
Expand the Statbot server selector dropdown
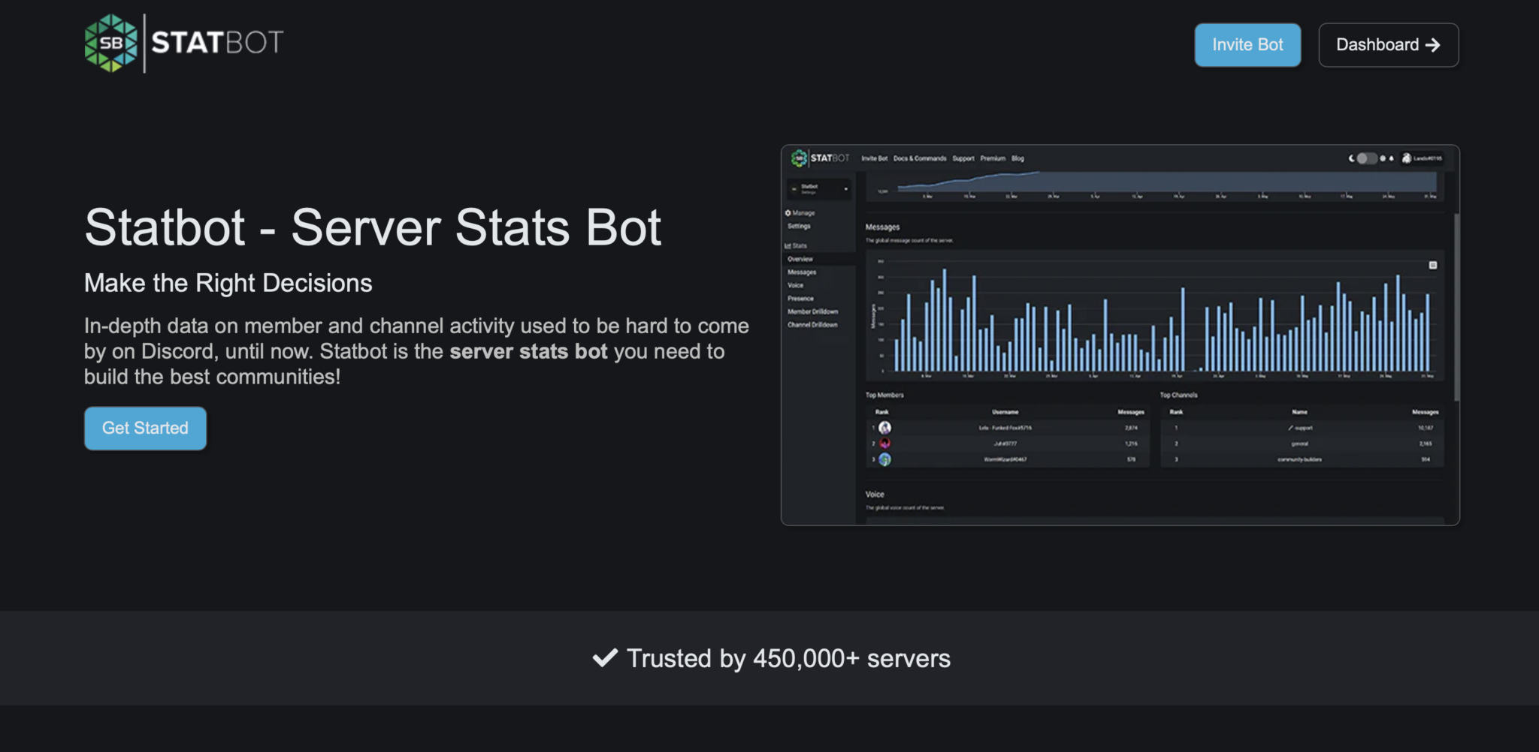[845, 188]
